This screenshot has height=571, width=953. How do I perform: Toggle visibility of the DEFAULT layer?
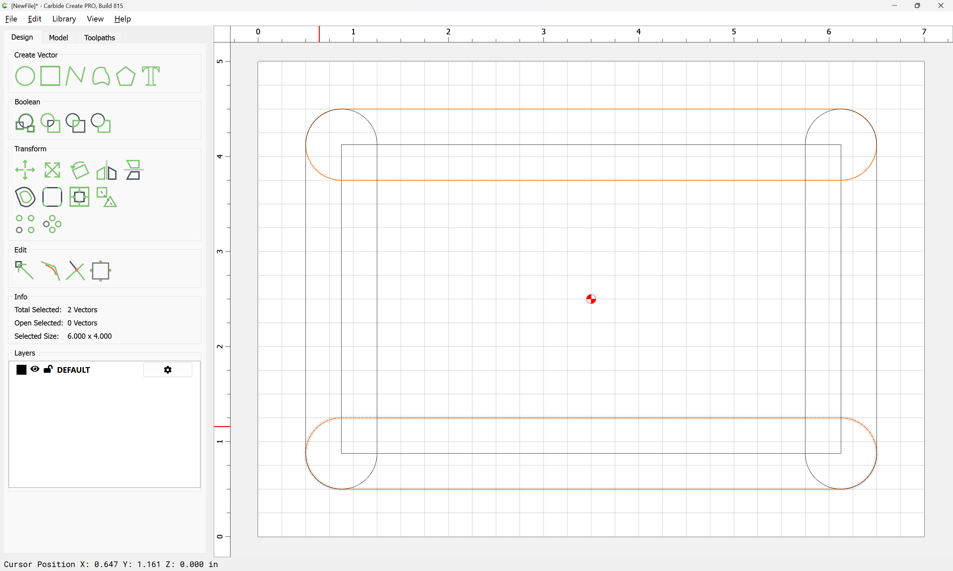[x=35, y=369]
